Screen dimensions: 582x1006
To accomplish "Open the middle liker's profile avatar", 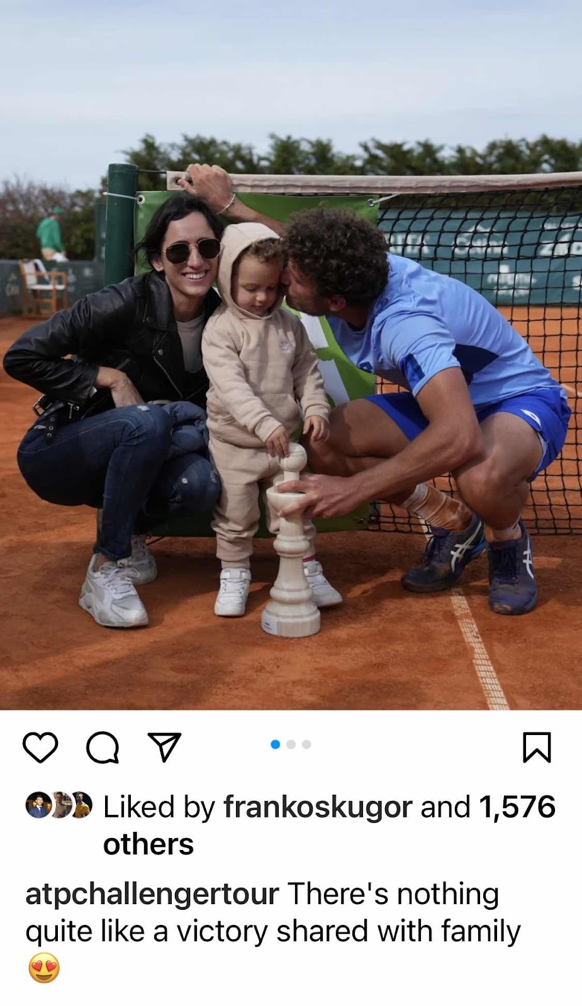I will point(60,805).
